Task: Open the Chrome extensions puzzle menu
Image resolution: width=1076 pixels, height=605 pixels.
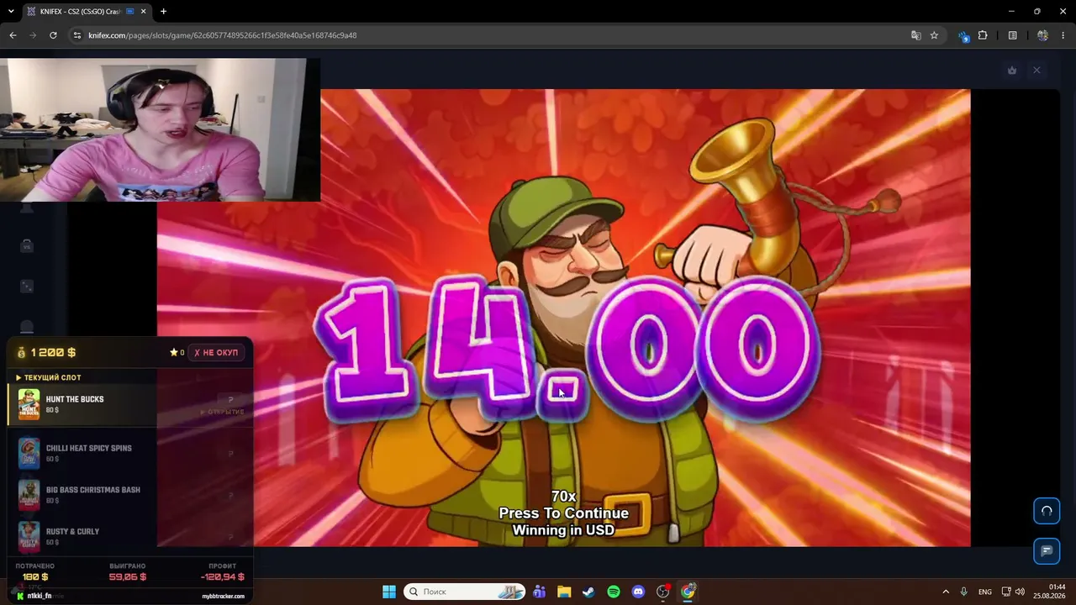Action: pos(983,35)
